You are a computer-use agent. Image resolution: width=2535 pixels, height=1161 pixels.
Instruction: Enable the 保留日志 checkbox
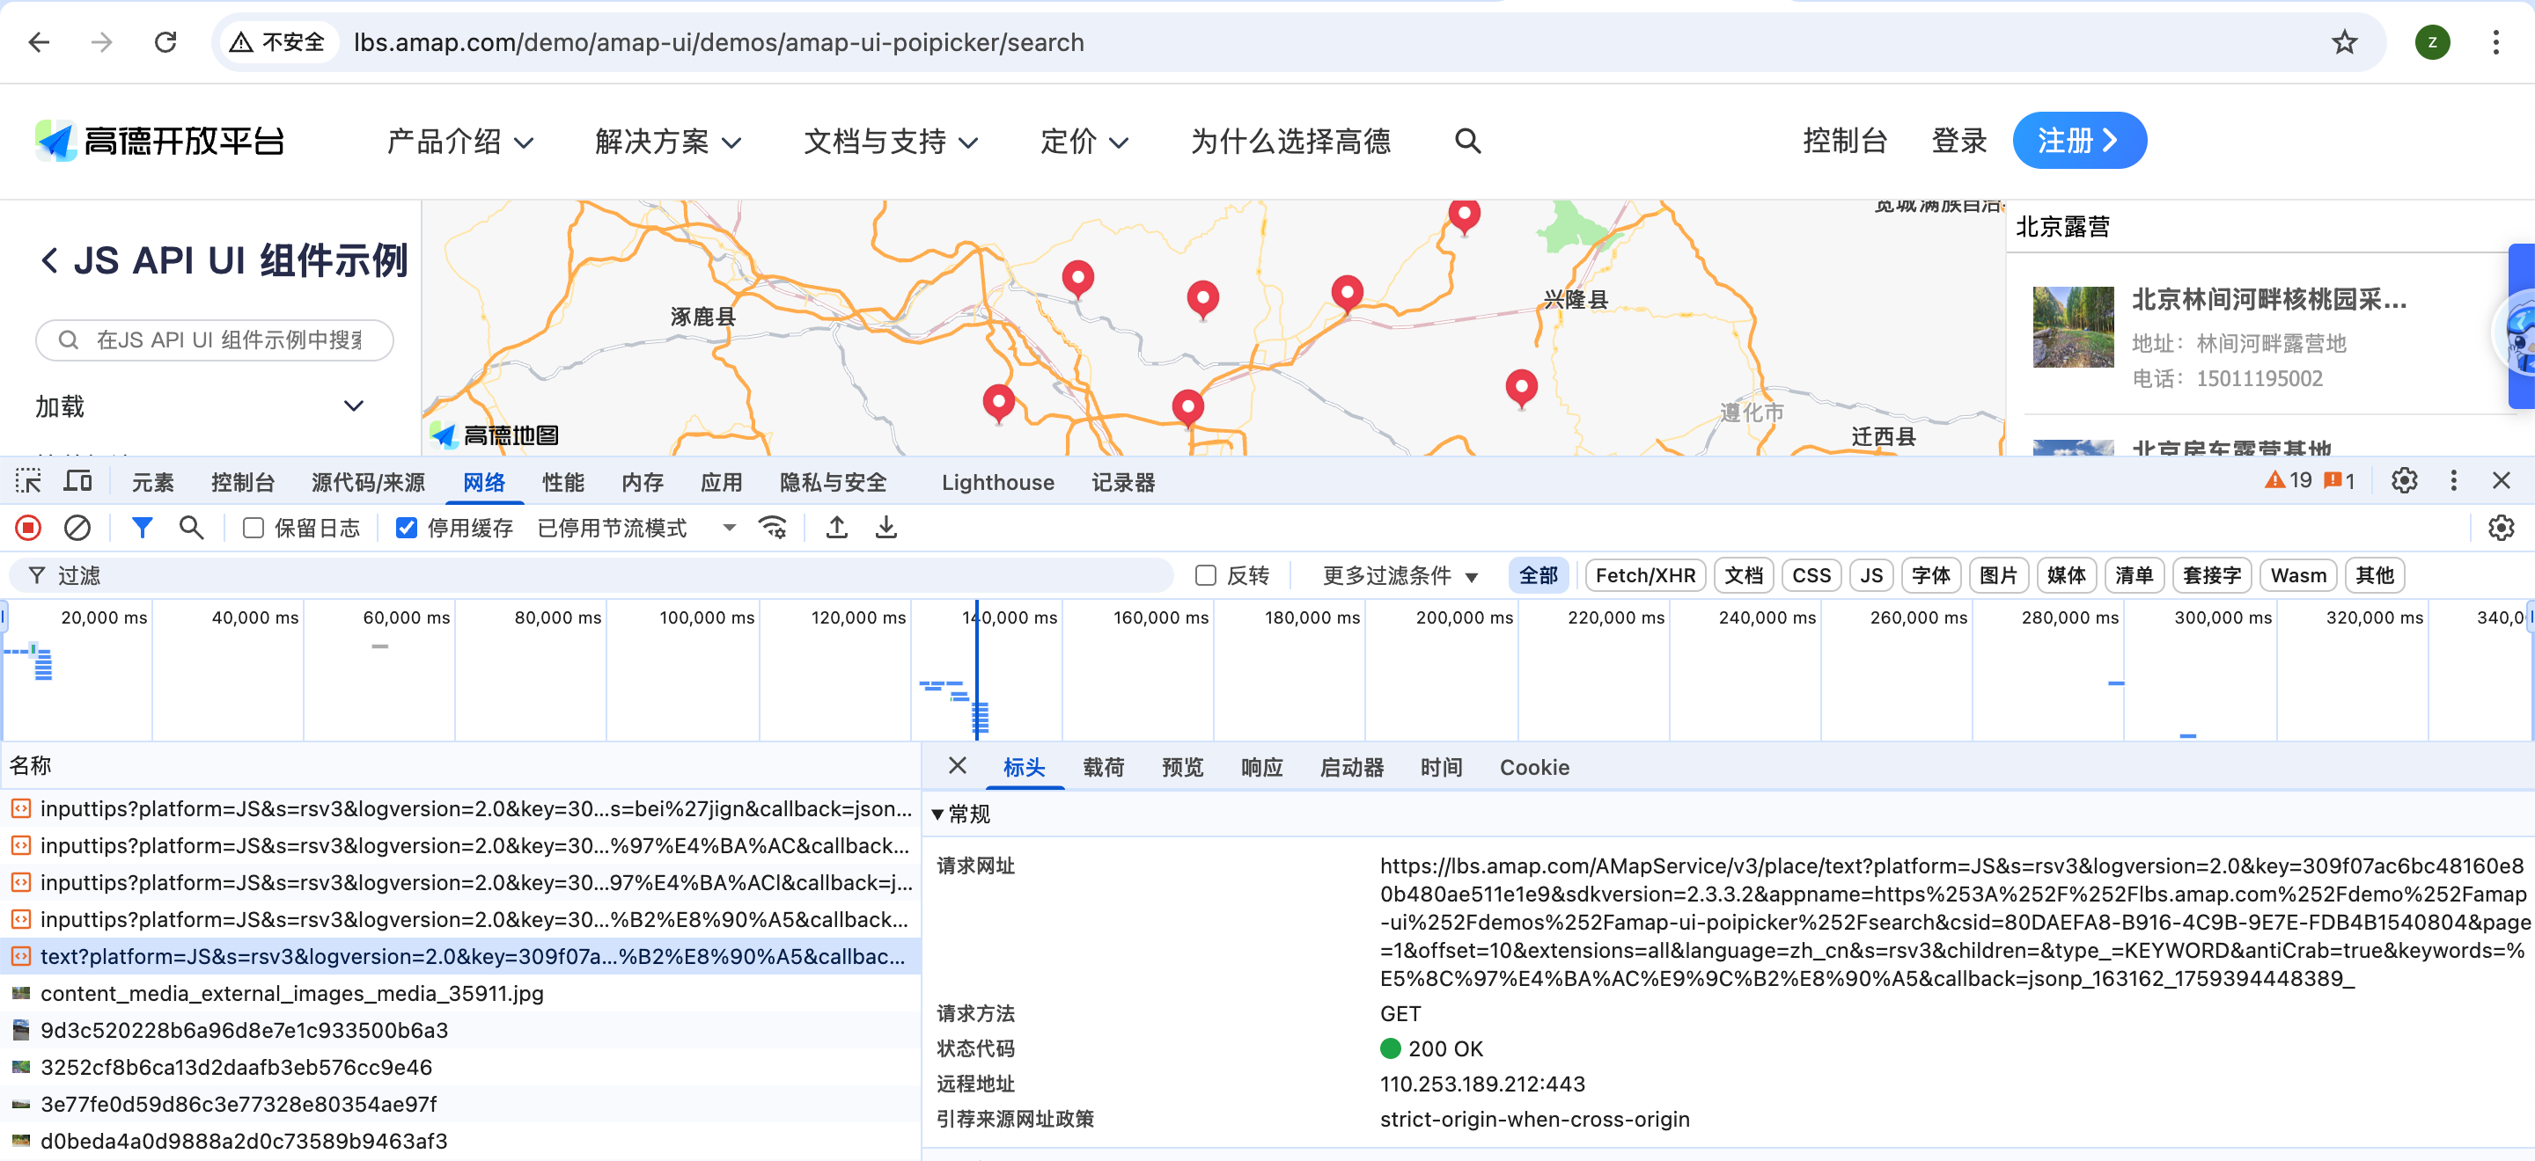[253, 528]
